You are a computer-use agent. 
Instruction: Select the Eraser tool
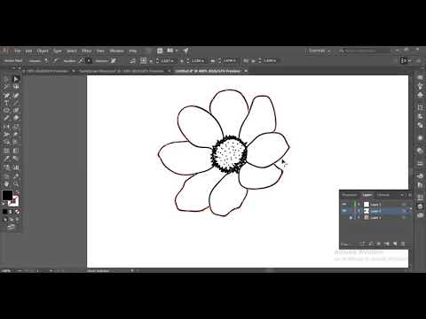[x=16, y=118]
